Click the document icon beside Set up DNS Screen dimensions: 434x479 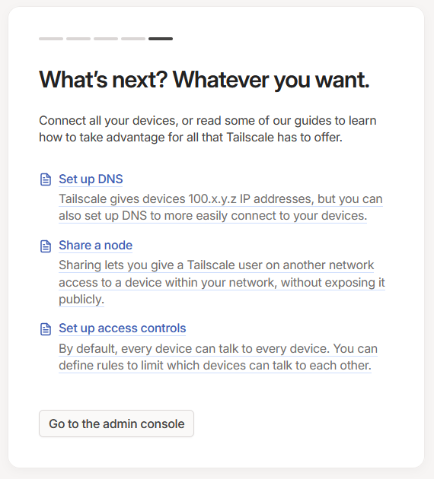click(46, 179)
